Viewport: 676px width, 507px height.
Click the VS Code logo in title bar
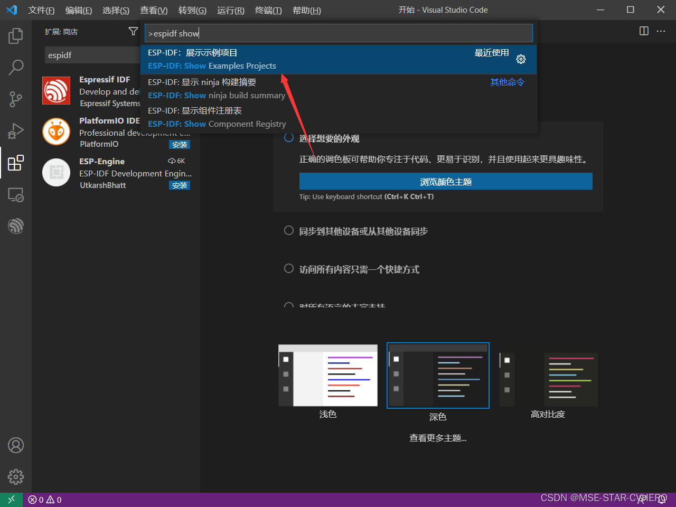click(12, 10)
